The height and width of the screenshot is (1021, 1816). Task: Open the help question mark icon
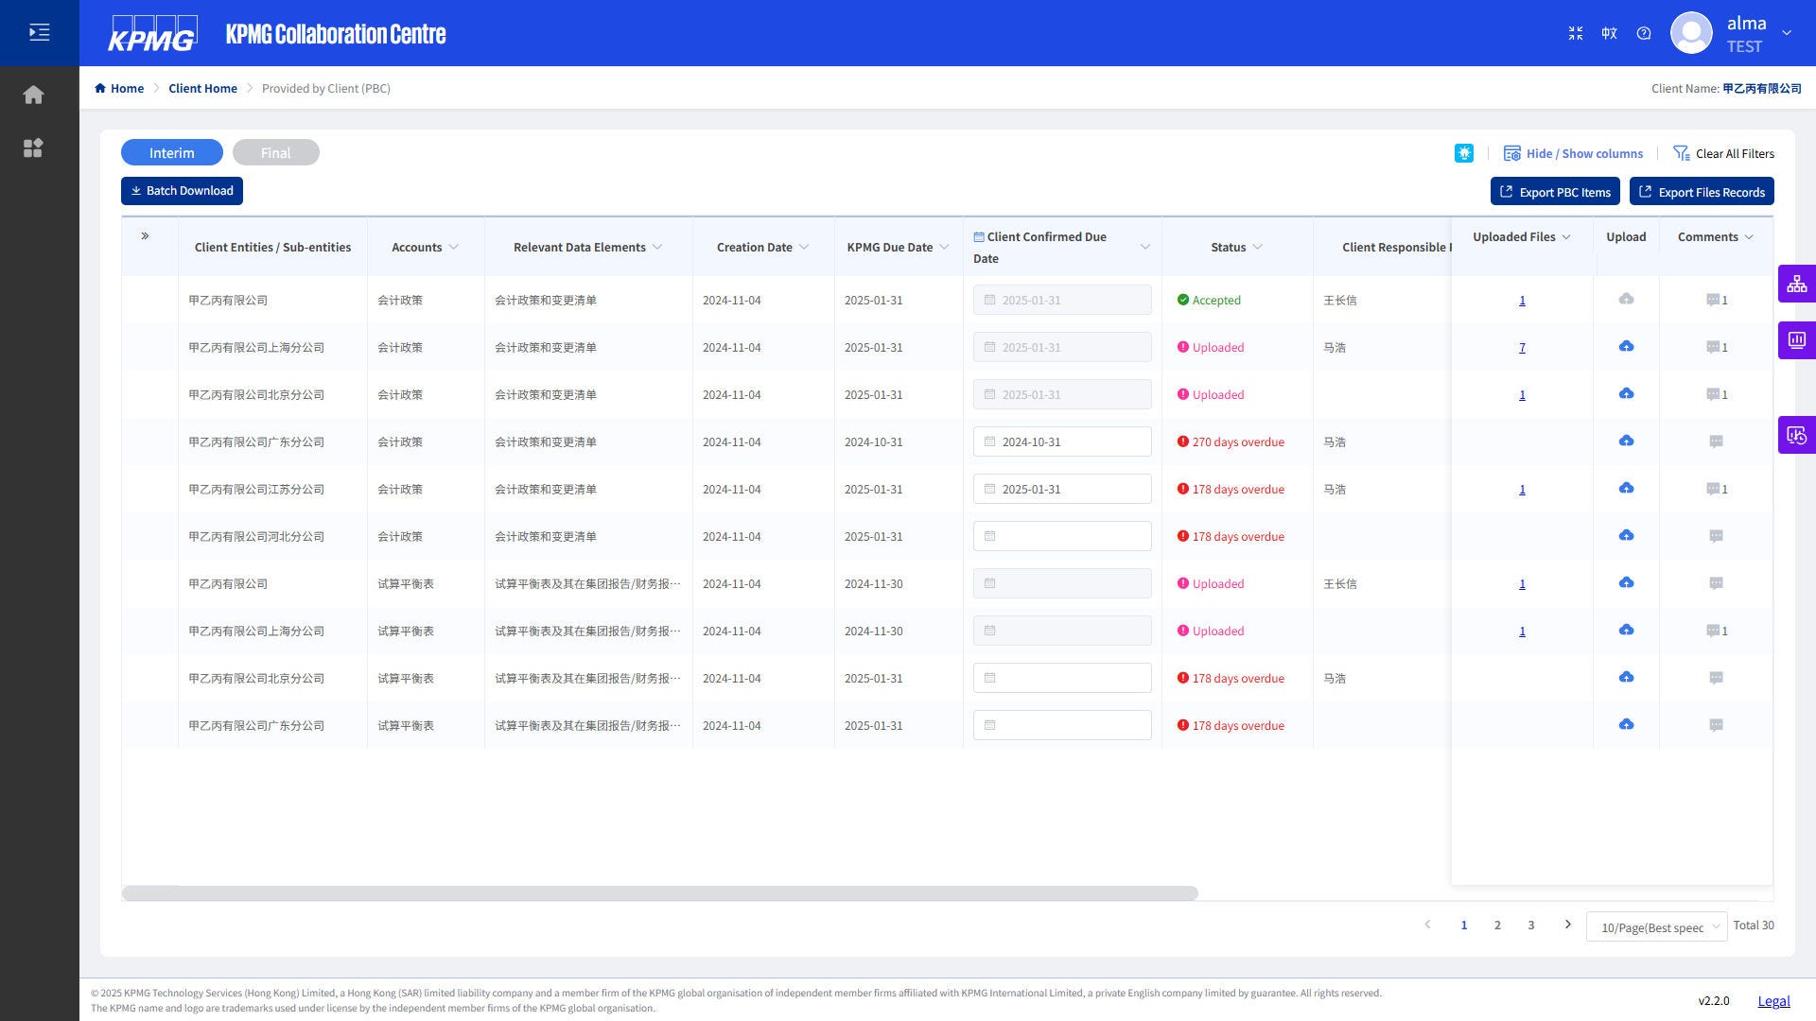tap(1644, 33)
